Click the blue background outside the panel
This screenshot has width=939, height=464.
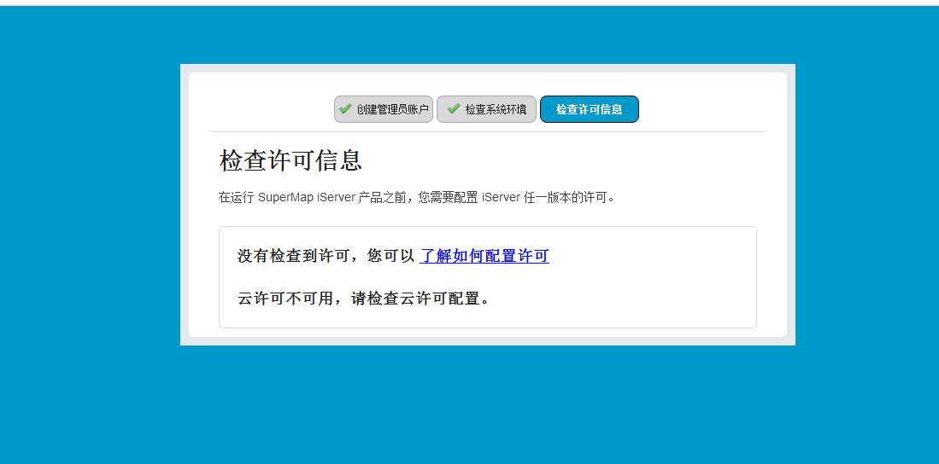click(x=90, y=239)
